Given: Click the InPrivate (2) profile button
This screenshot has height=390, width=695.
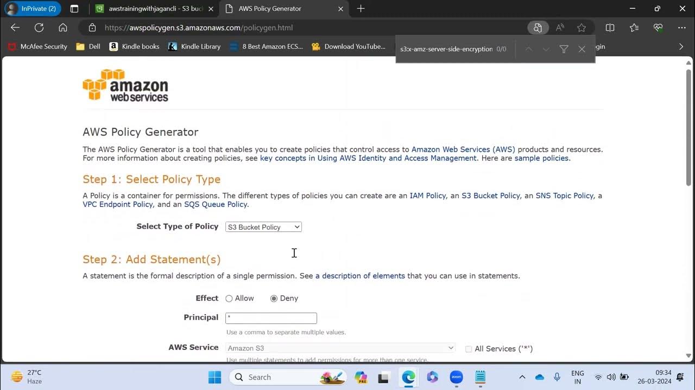Looking at the screenshot, I should 32,9.
